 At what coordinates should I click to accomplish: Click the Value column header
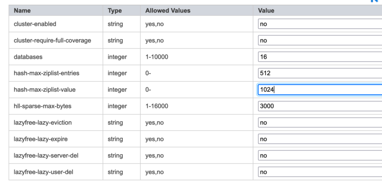pyautogui.click(x=266, y=11)
